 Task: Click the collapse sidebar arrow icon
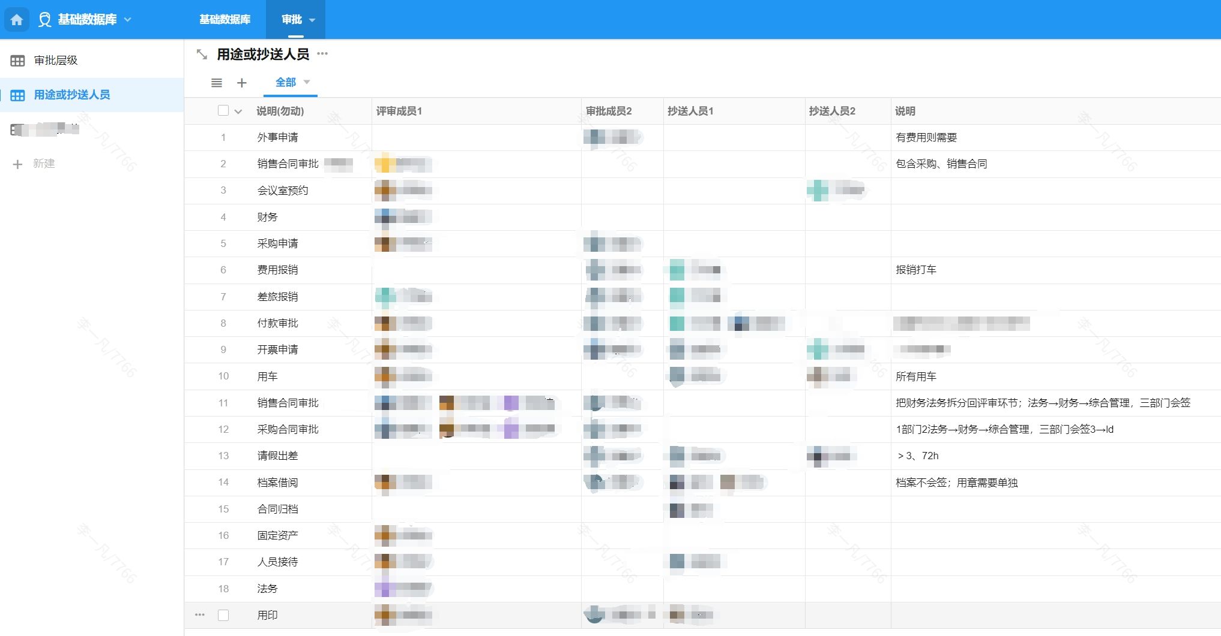tap(202, 55)
